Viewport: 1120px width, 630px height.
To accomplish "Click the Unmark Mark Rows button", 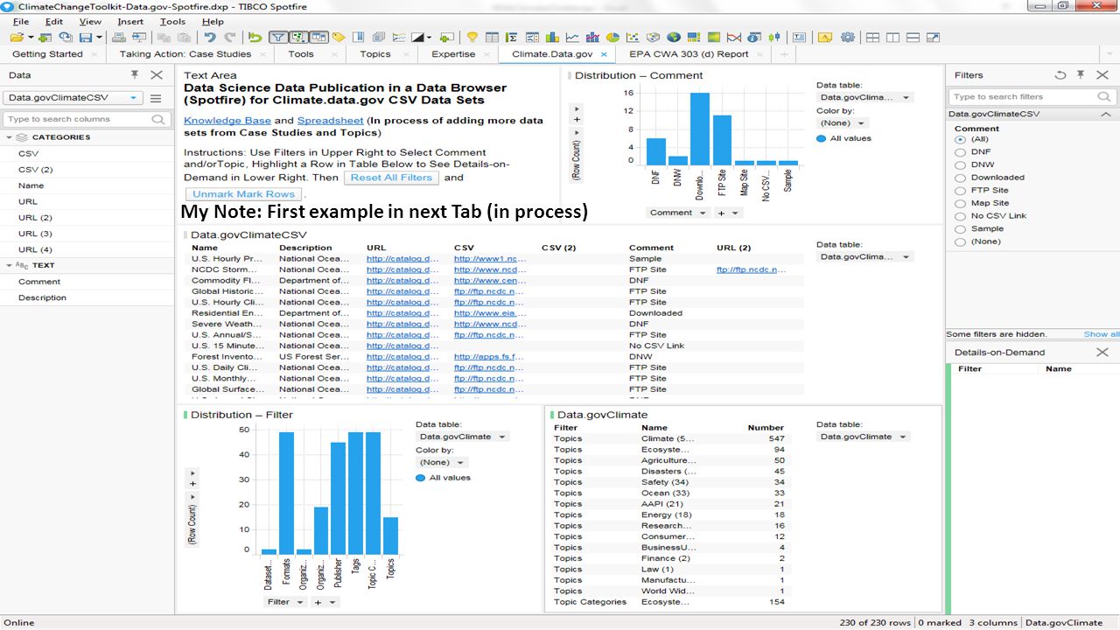I will pos(243,194).
